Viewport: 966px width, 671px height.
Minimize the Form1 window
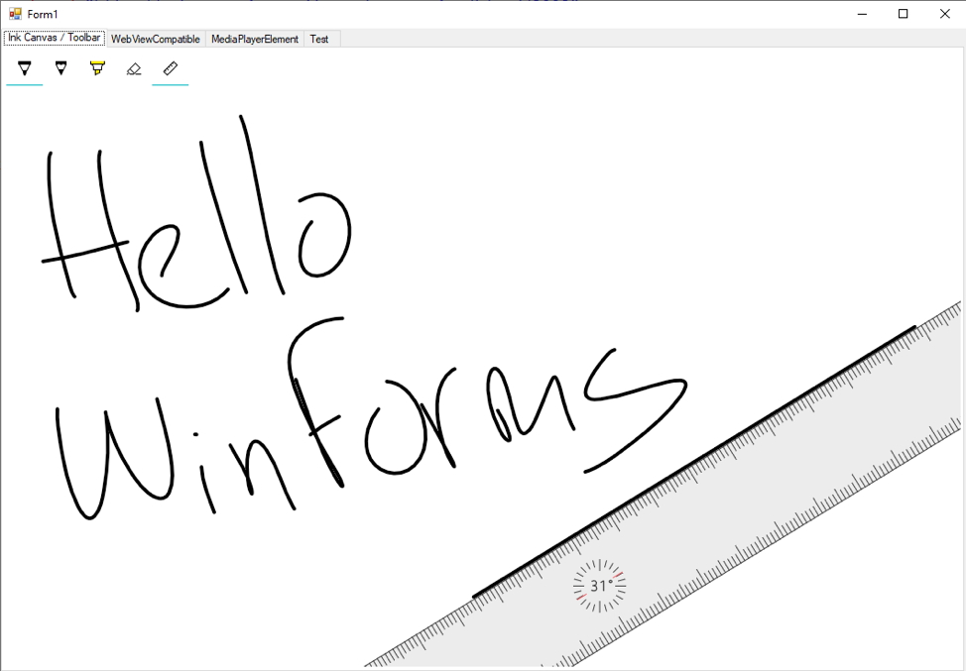[x=861, y=14]
